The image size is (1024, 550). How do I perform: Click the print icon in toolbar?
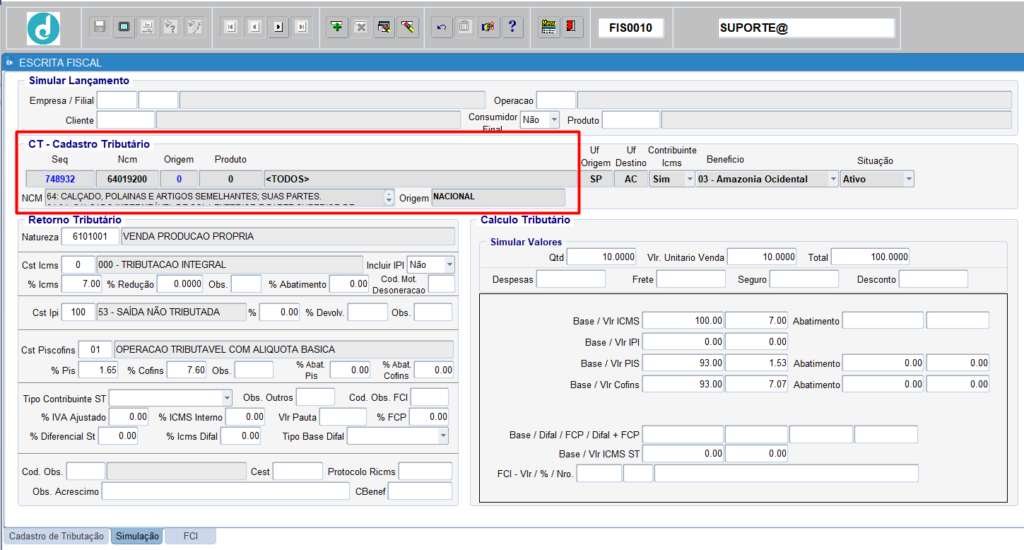pyautogui.click(x=147, y=27)
